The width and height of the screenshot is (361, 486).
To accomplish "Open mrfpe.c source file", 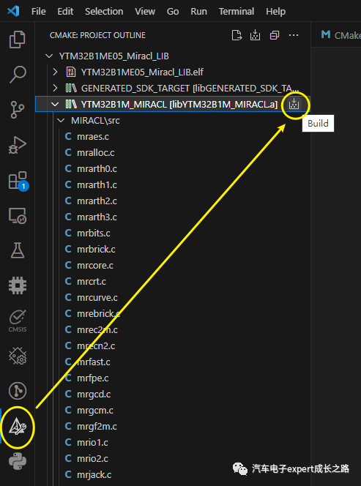I will [93, 378].
